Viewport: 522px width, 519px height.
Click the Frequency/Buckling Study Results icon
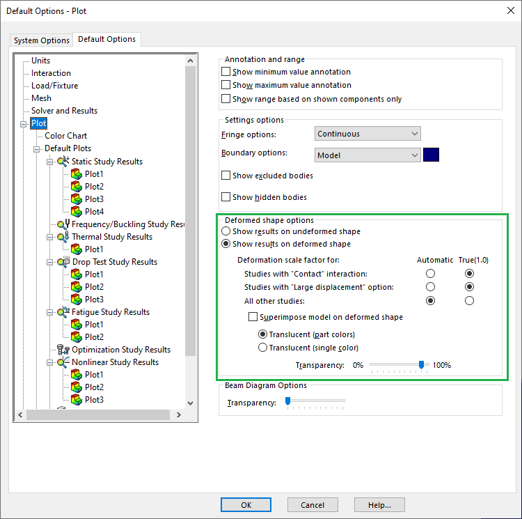tap(64, 224)
